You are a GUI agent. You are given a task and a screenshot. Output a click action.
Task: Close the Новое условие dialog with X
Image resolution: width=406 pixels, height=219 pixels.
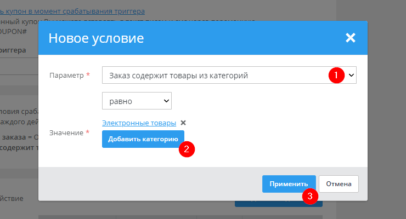coord(351,38)
